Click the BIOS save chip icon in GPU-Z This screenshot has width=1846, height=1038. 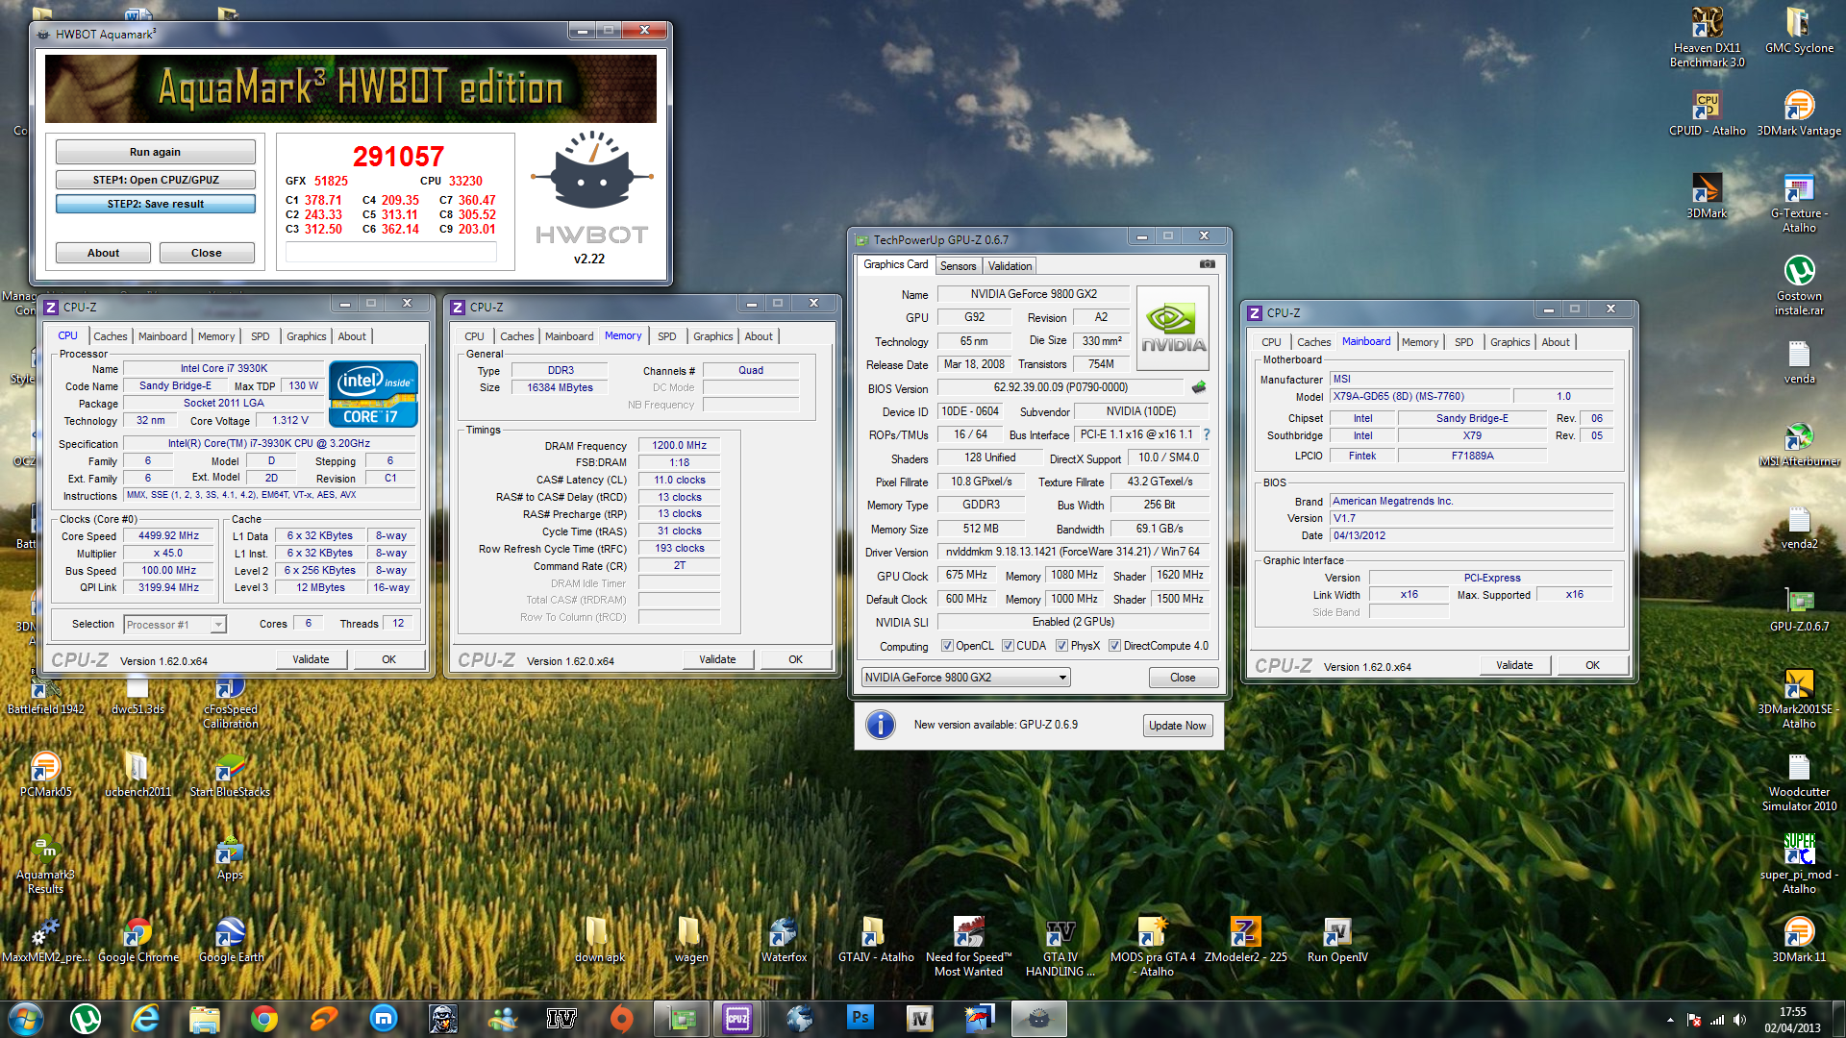click(x=1199, y=387)
